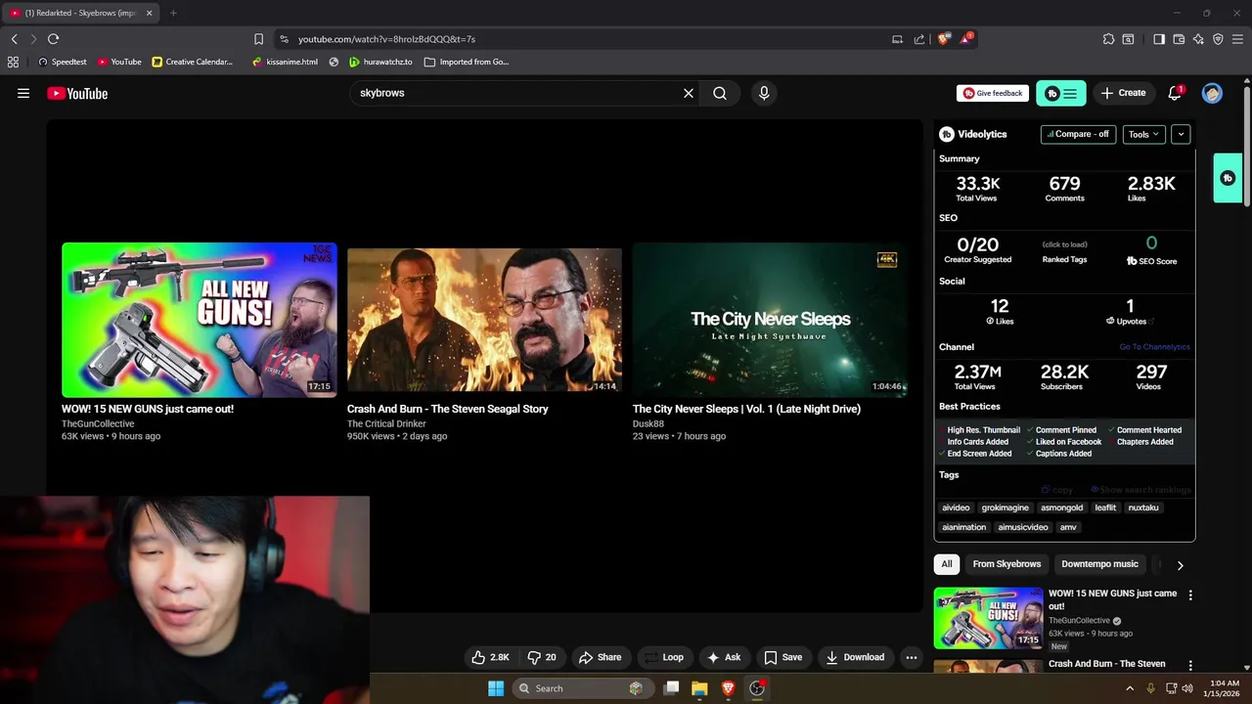Start voice search with the microphone

764,93
